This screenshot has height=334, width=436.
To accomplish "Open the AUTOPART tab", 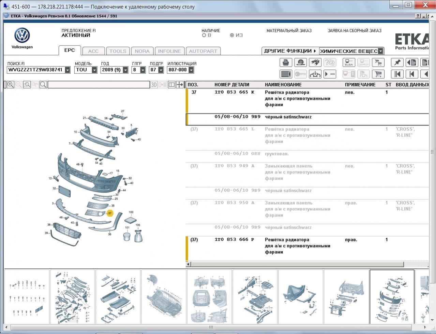I will point(203,51).
